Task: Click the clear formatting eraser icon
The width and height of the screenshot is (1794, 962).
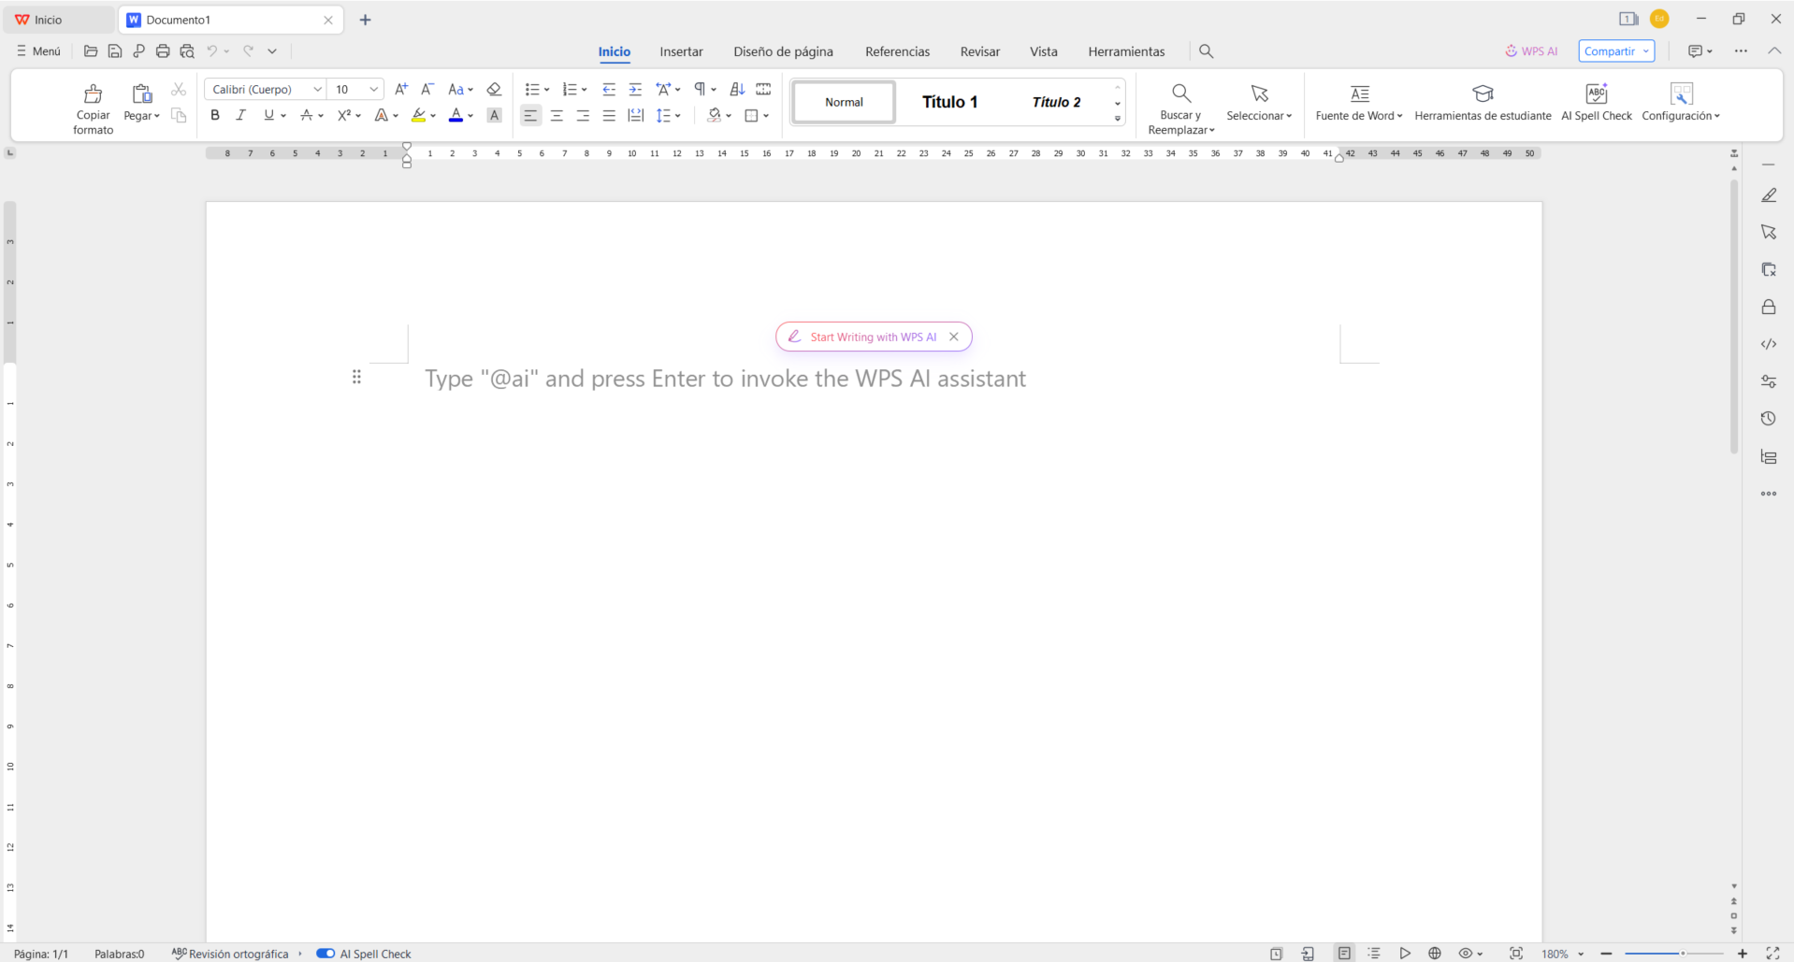Action: point(494,90)
